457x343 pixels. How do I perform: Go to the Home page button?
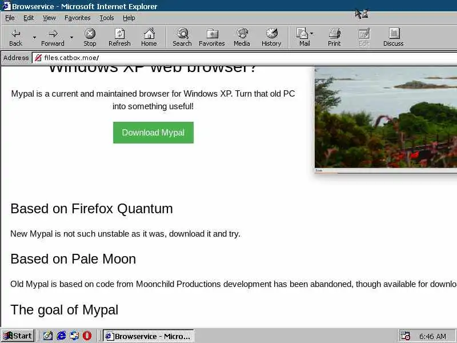149,37
